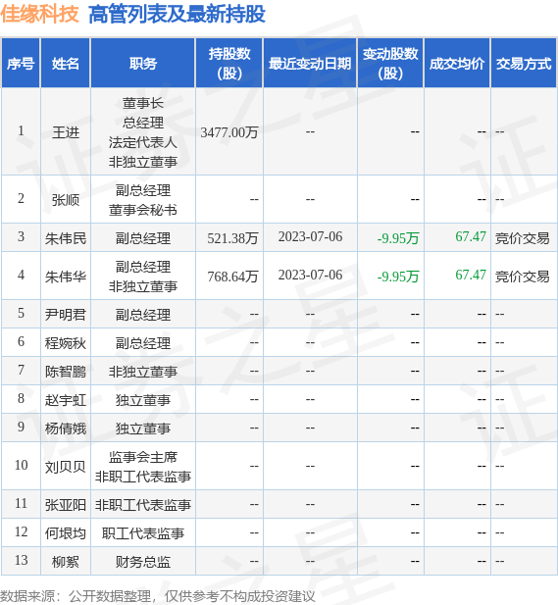Viewport: 558px width, 605px height.
Task: Click 朱伟民's 竞价交易 trade method
Action: (522, 238)
